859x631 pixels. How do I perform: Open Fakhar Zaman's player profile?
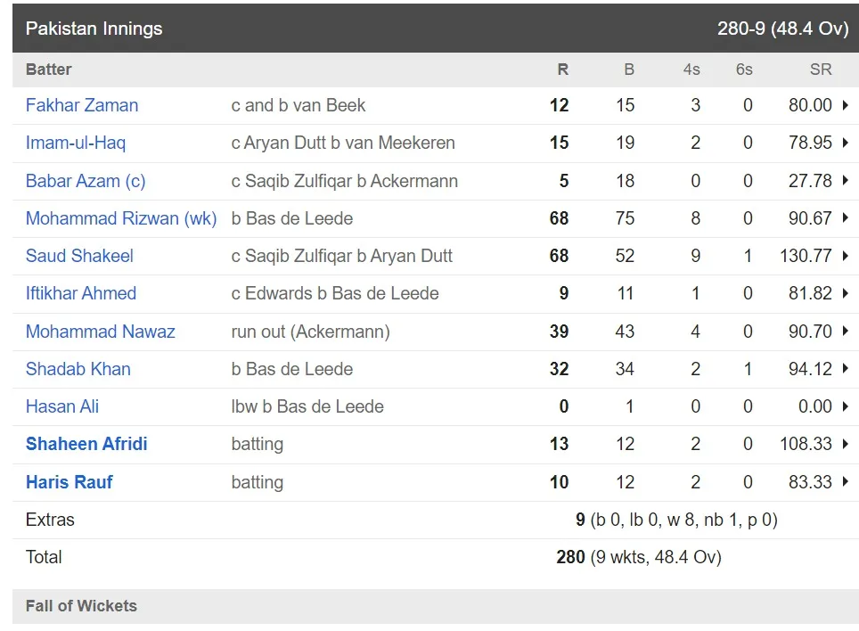[82, 105]
